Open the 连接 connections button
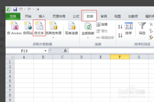This screenshot has height=102, width=154. (x=102, y=24)
